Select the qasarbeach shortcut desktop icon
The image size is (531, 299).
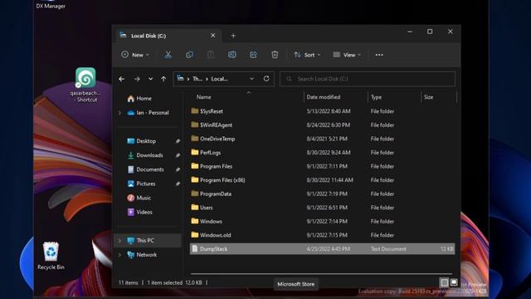coord(85,85)
